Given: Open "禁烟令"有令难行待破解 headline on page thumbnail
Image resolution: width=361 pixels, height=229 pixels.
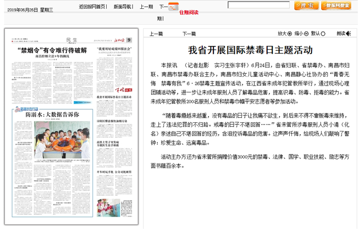Looking at the screenshot, I should click(52, 51).
